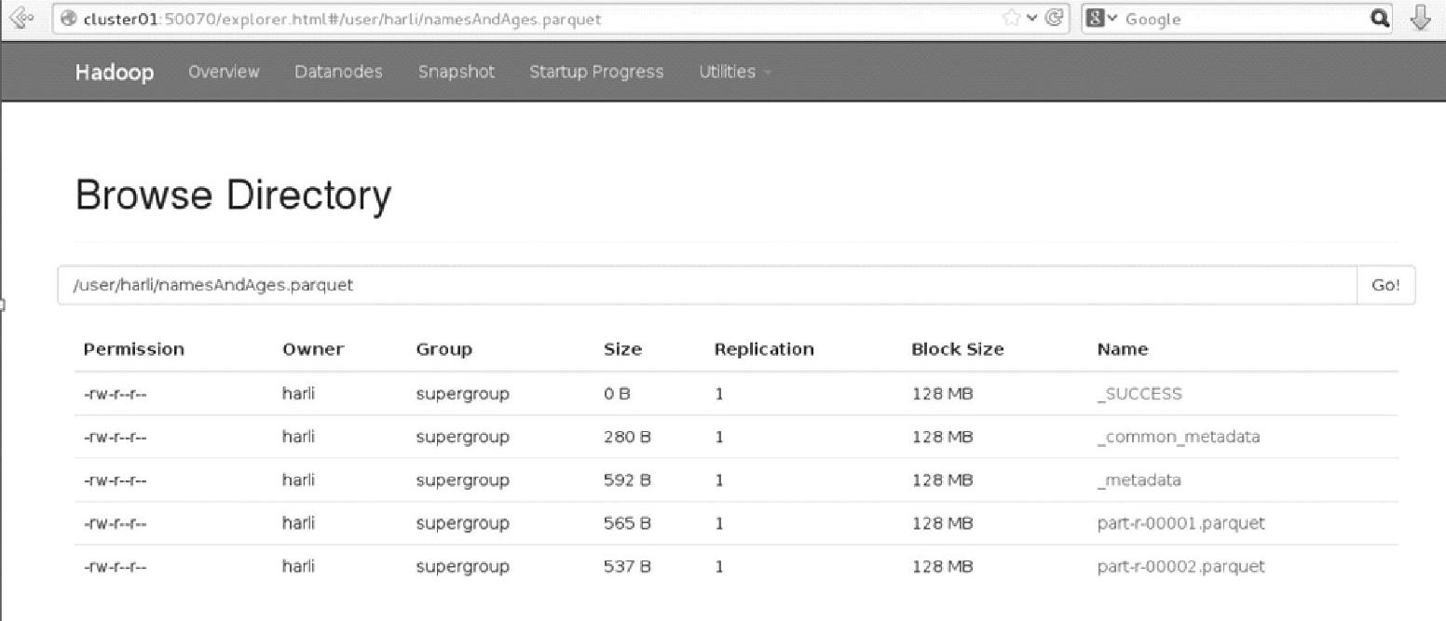
Task: Click replication value in part-r-00002.parquet row
Action: coord(719,566)
